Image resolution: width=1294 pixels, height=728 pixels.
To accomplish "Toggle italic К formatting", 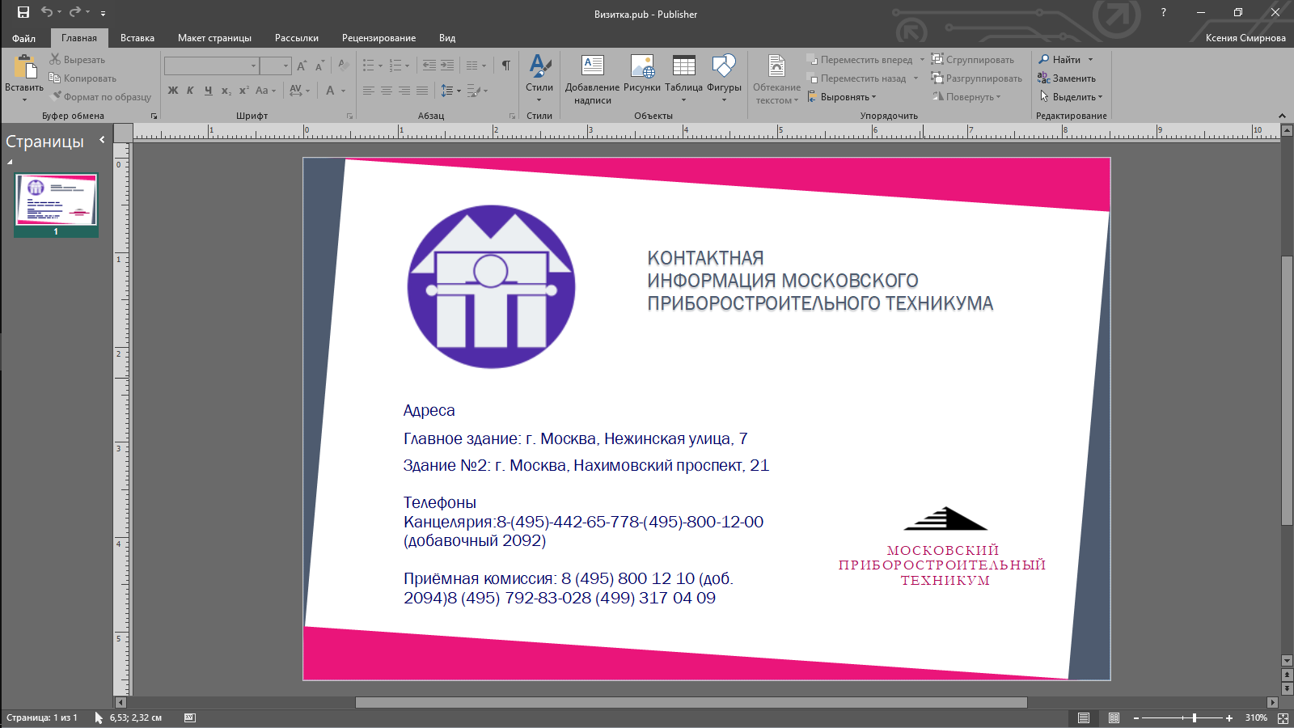I will point(190,91).
